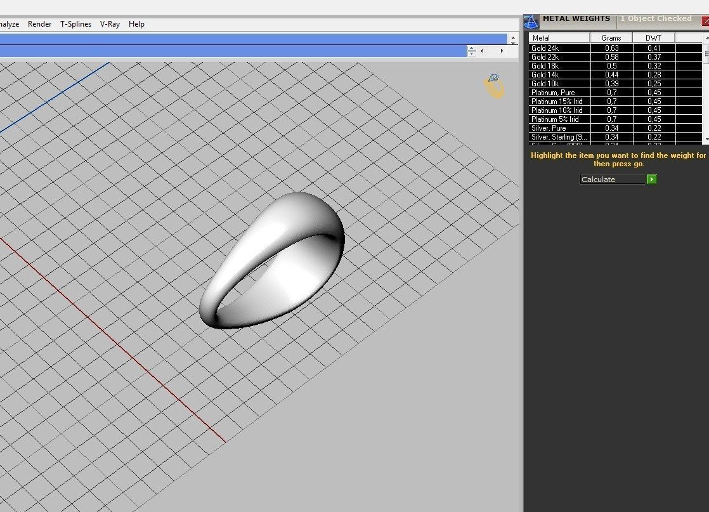
Task: Grab the metal list scrollbar thumb
Action: click(x=706, y=55)
